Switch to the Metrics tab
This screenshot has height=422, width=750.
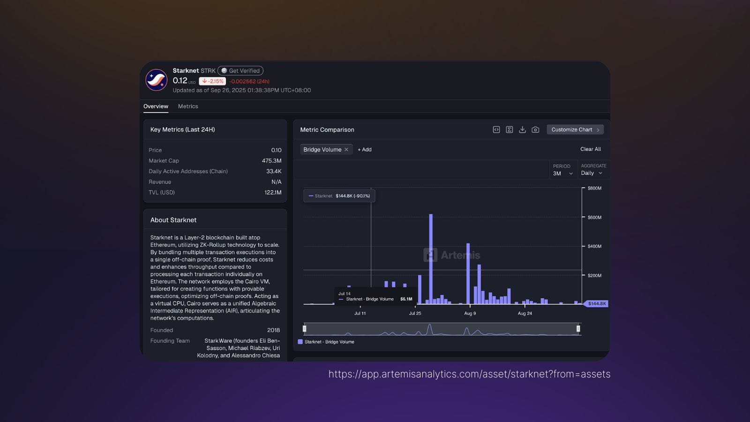(x=188, y=106)
